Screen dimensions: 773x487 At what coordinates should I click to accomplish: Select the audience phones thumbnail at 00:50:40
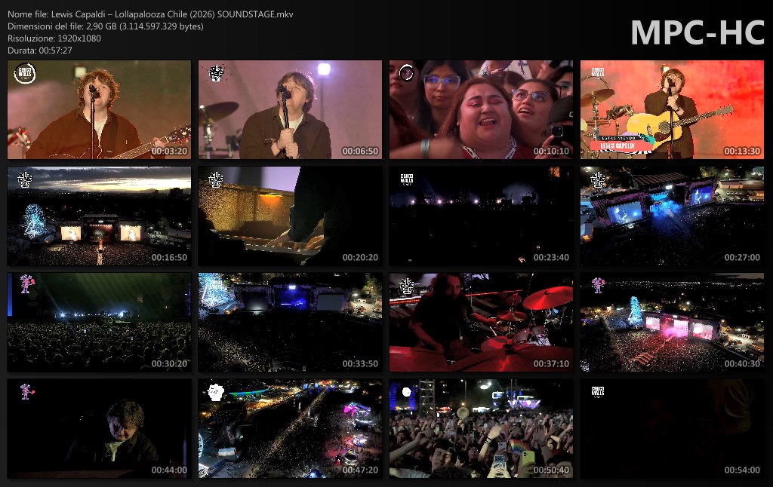481,428
